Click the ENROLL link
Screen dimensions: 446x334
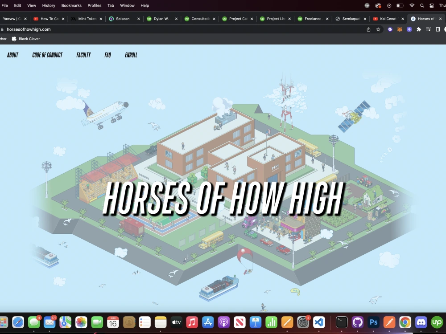131,55
